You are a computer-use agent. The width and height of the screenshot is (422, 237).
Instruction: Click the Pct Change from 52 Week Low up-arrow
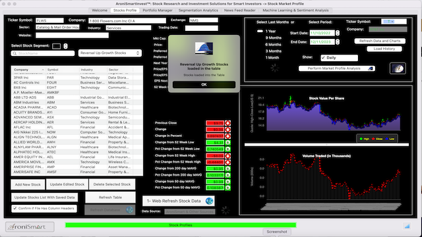coord(227,149)
